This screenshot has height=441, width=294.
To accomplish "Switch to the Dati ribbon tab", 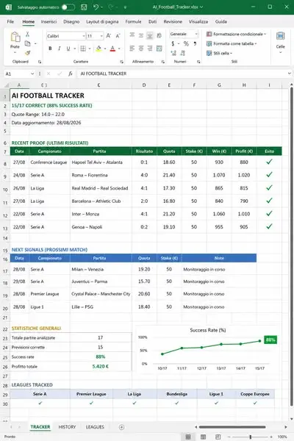I will click(152, 21).
